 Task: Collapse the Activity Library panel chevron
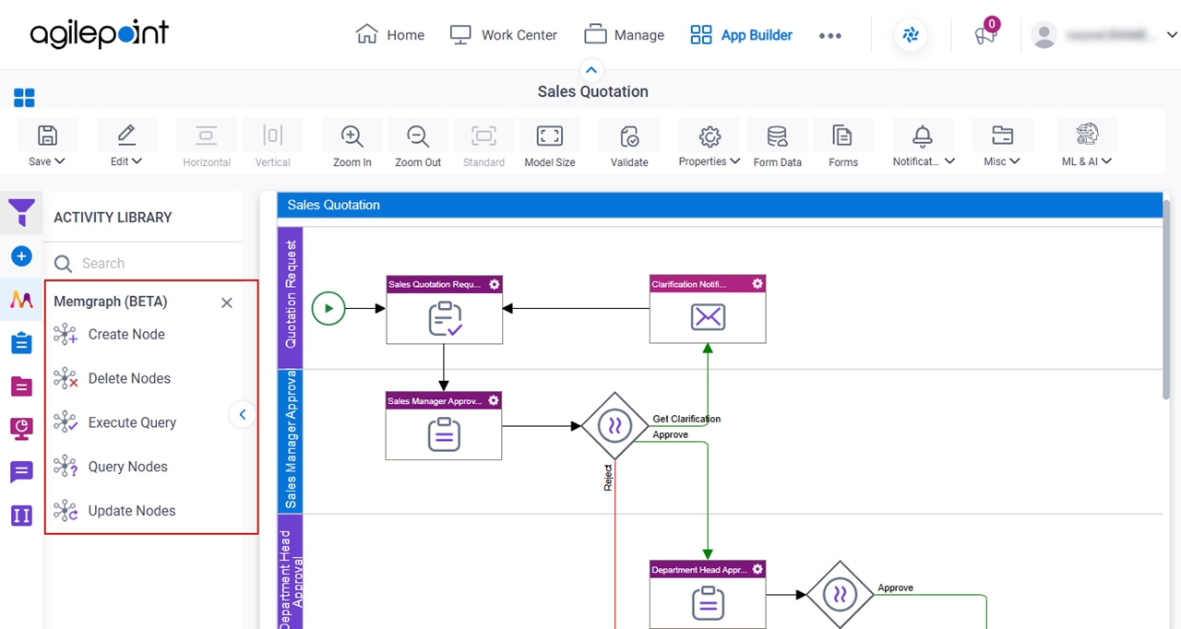(242, 415)
